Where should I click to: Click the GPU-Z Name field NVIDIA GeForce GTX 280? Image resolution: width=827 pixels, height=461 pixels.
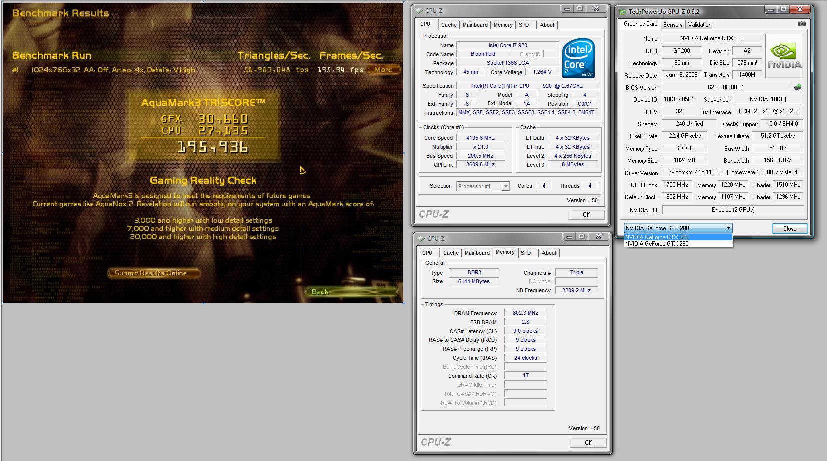pos(711,38)
